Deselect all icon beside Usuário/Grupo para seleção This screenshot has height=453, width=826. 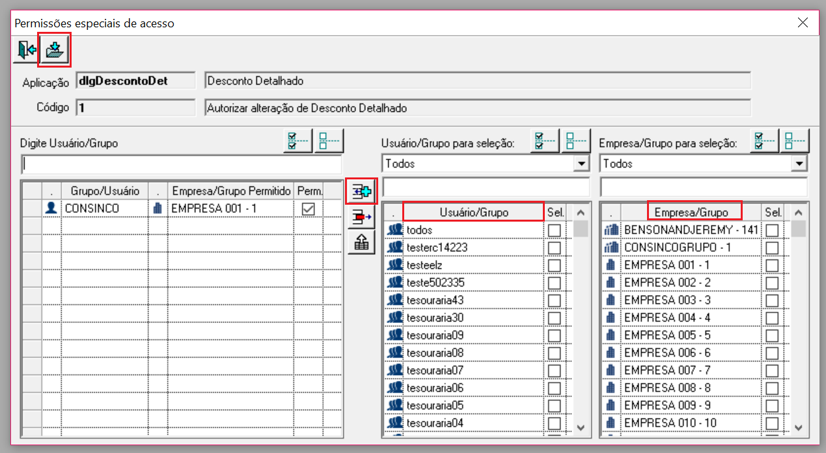click(x=576, y=141)
